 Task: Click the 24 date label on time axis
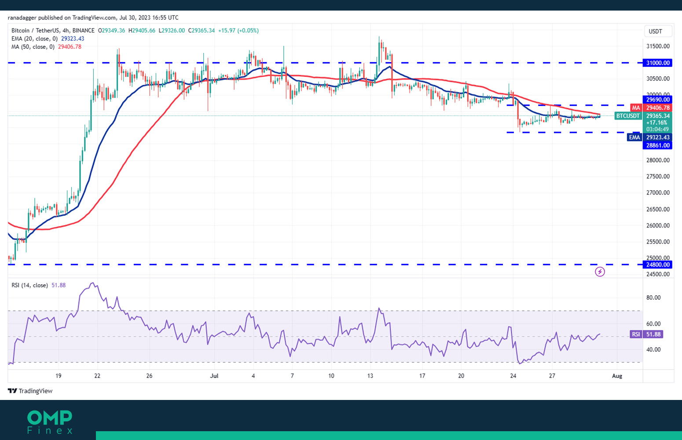513,376
